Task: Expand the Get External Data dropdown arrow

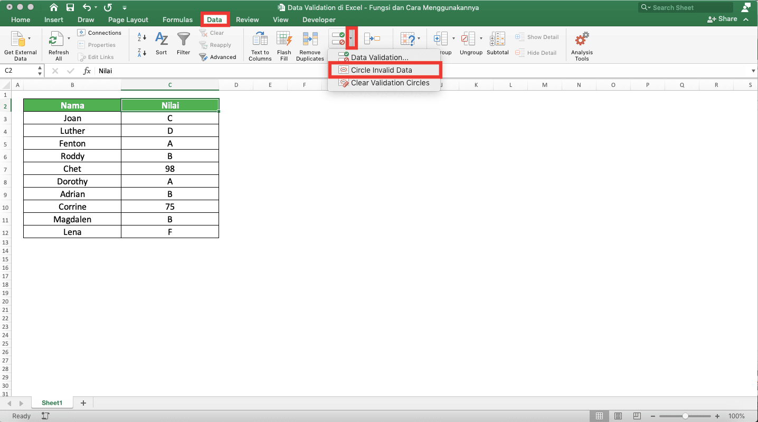Action: pos(29,38)
